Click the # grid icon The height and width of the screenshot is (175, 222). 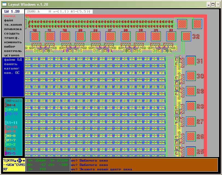(x=13, y=165)
